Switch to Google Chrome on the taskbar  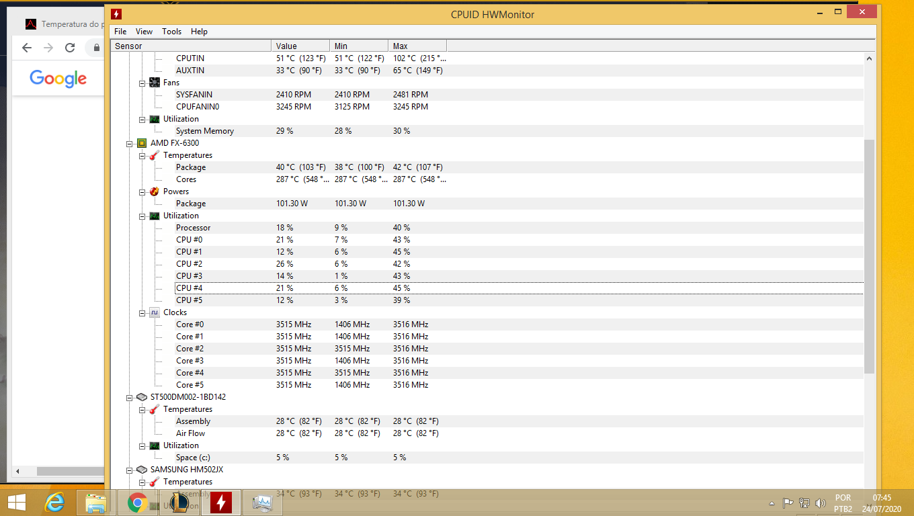coord(138,503)
